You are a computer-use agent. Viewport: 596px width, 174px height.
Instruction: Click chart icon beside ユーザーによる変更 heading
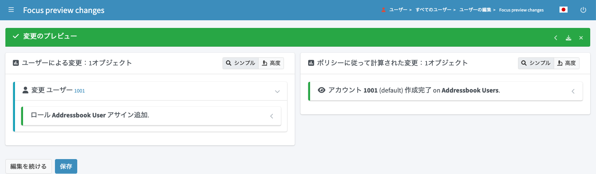tap(16, 63)
